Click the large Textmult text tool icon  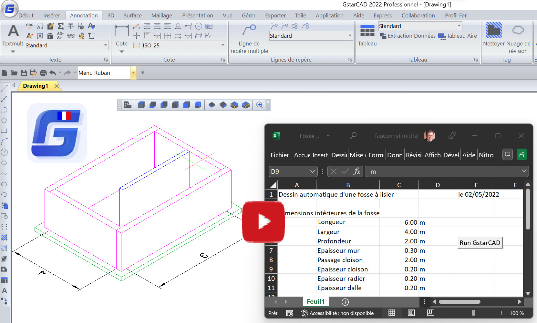coord(13,31)
